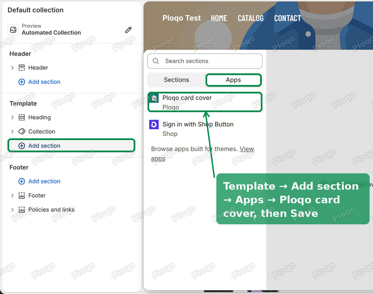Screen dimensions: 373x294
Task: Click the Footer section icon
Action: pos(22,195)
